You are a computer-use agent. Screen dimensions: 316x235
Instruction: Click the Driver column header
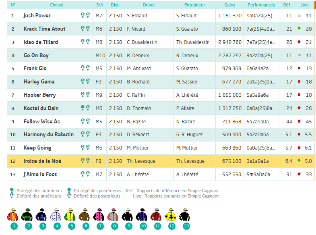click(x=149, y=5)
